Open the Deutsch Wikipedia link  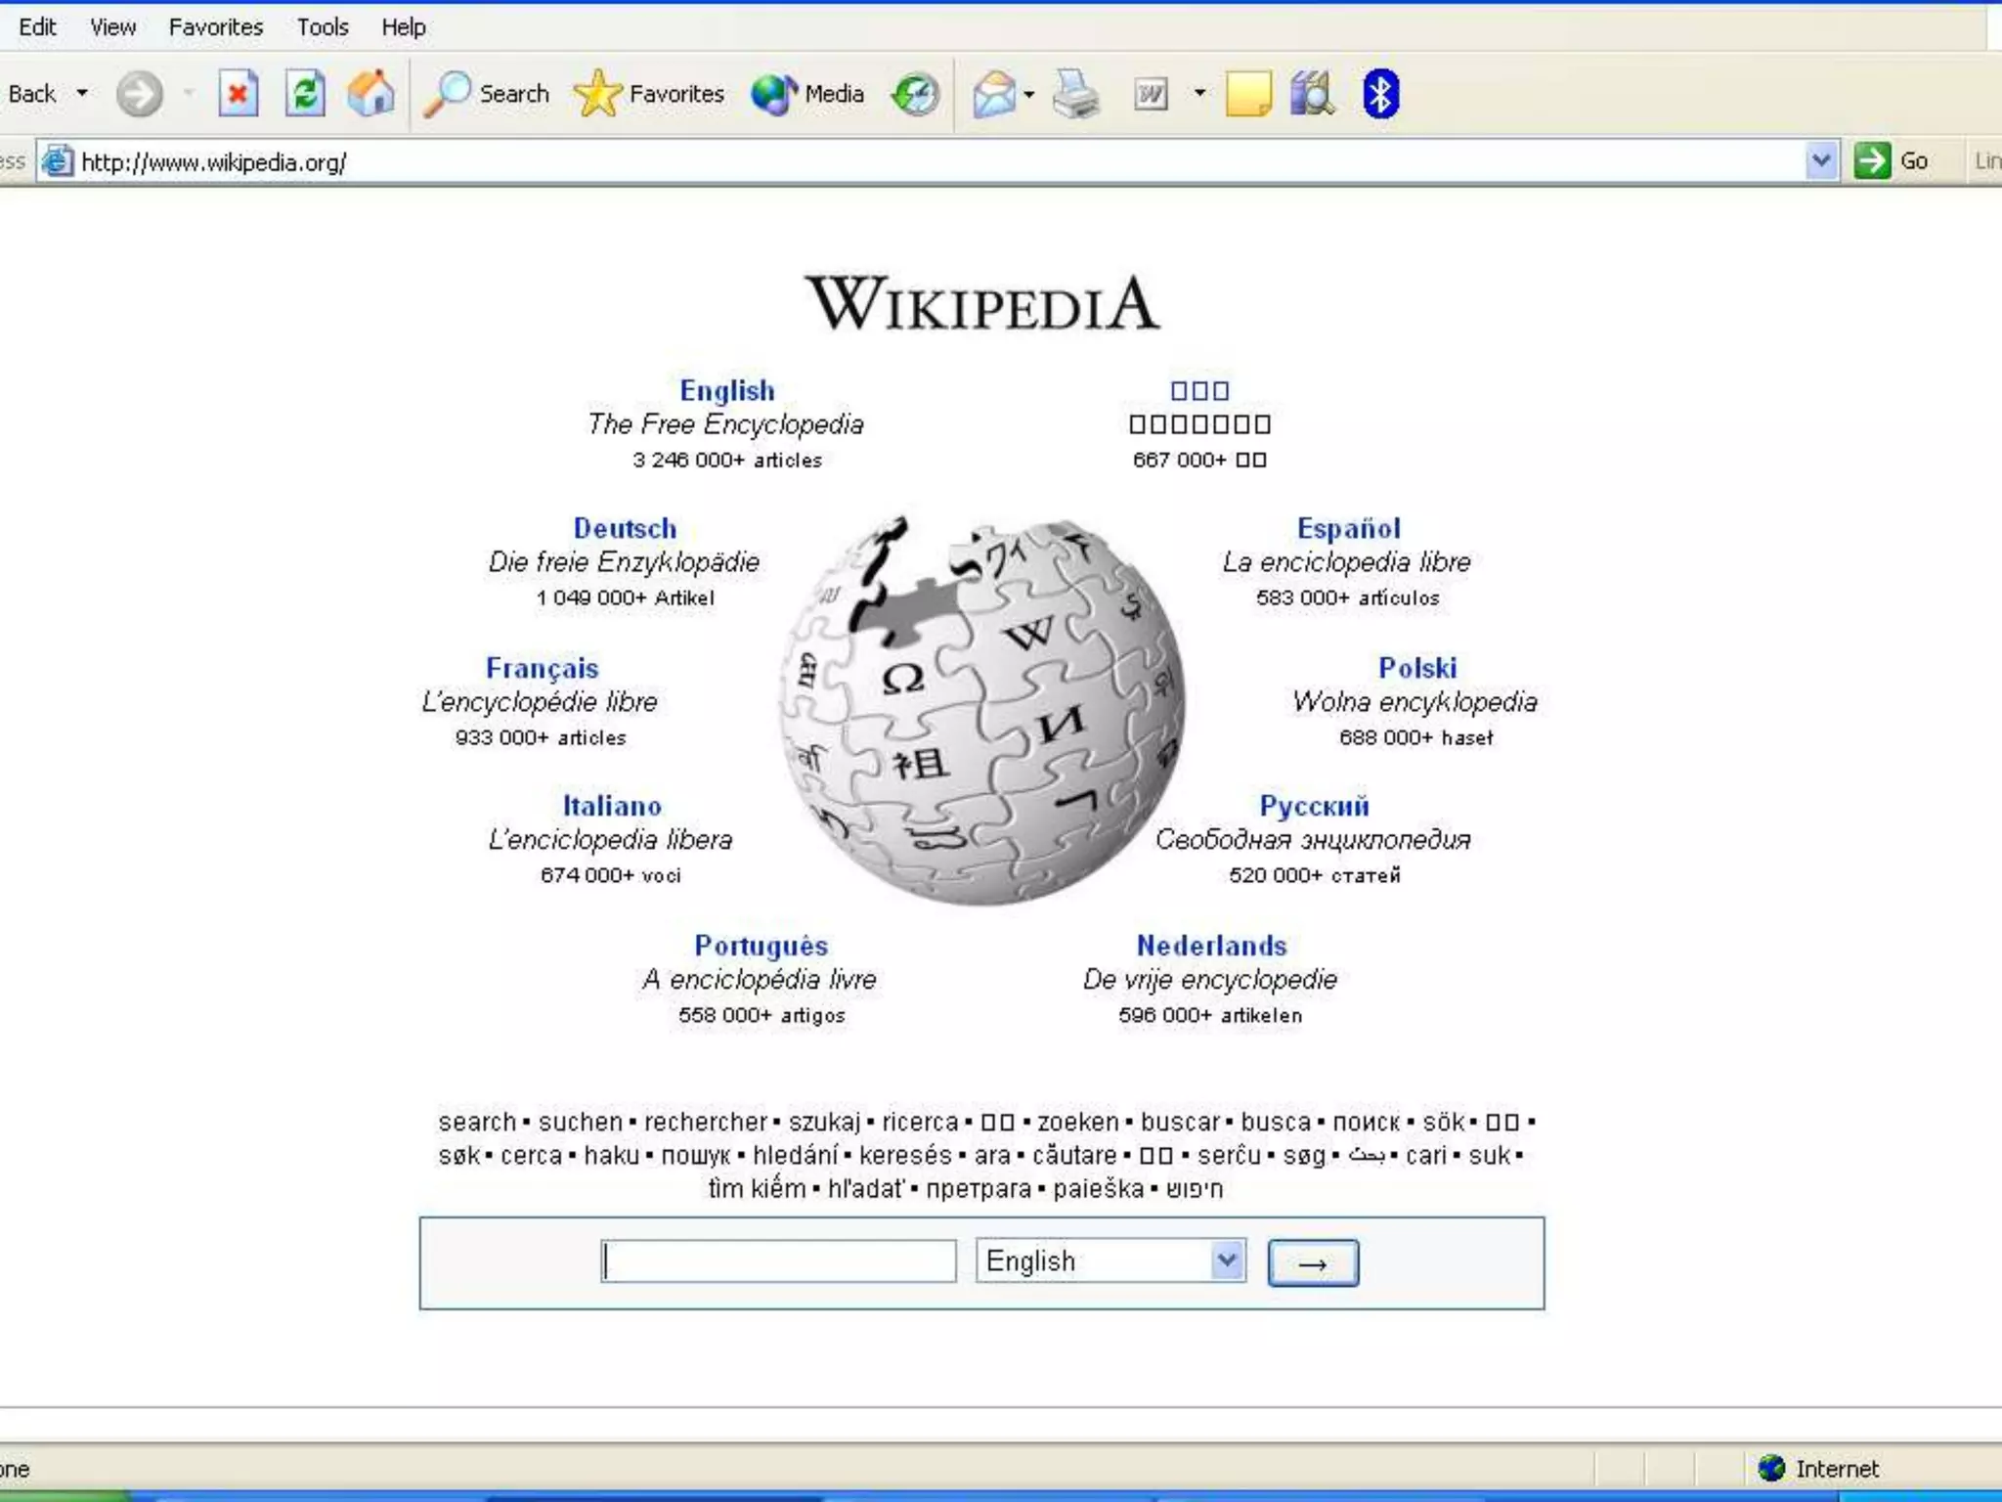click(x=625, y=528)
